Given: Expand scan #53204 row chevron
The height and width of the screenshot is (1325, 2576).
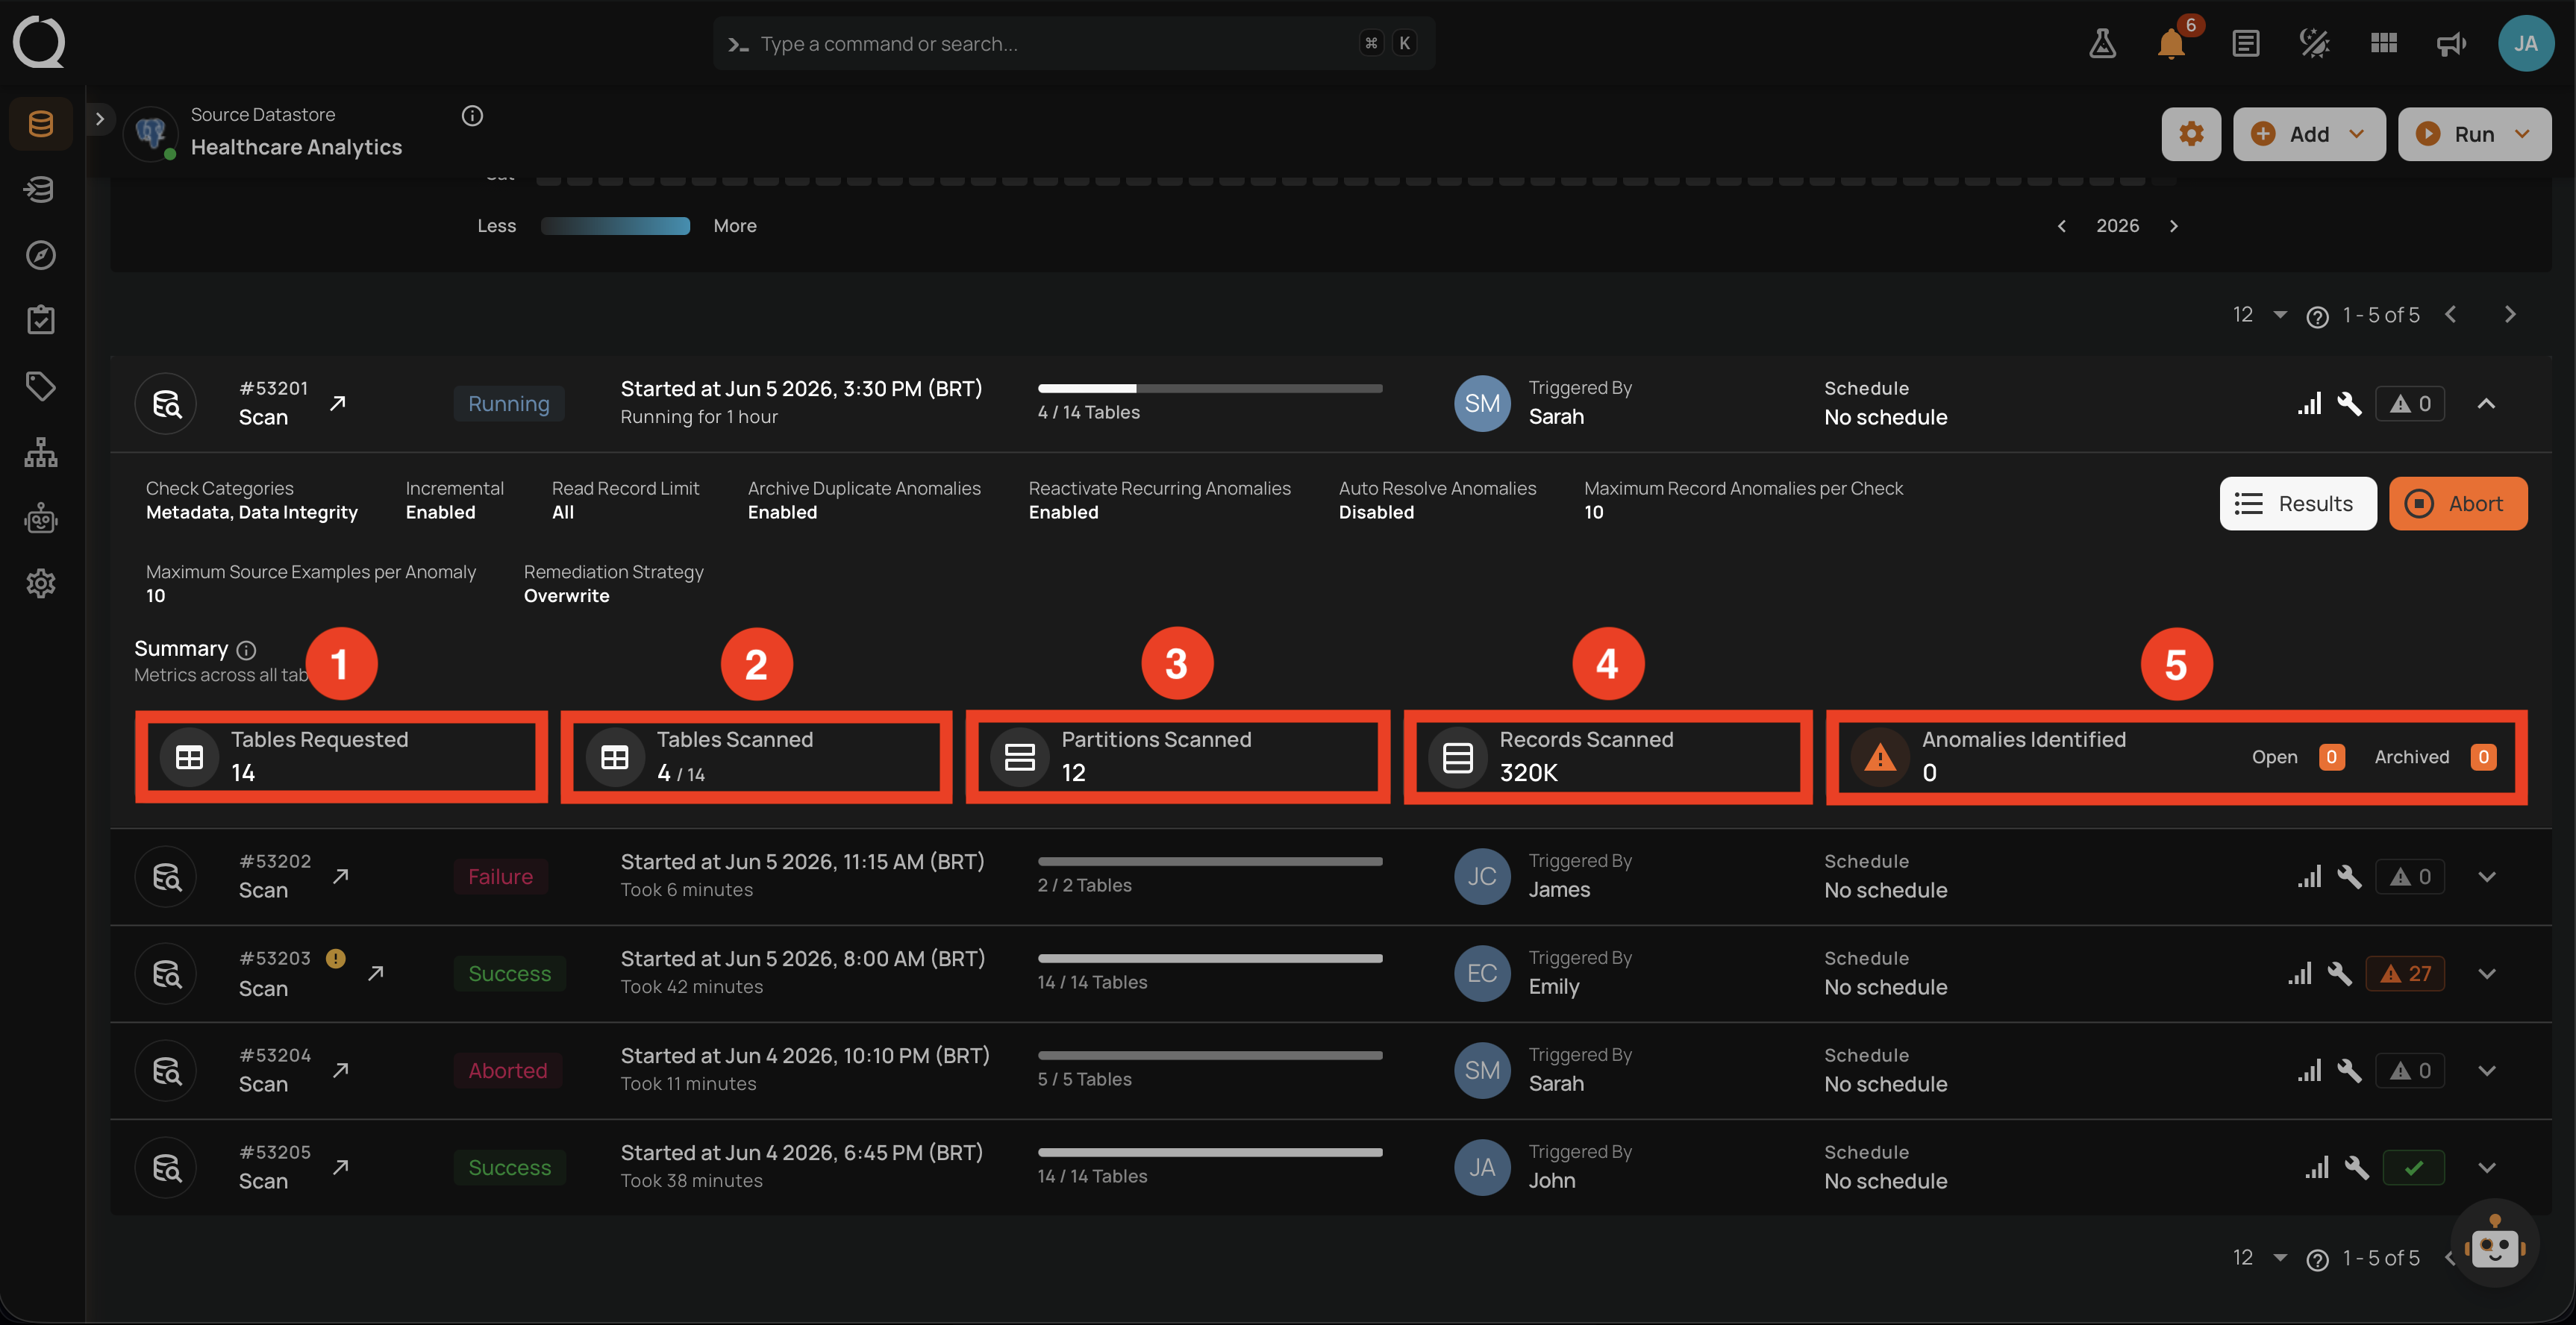Looking at the screenshot, I should tap(2487, 1070).
